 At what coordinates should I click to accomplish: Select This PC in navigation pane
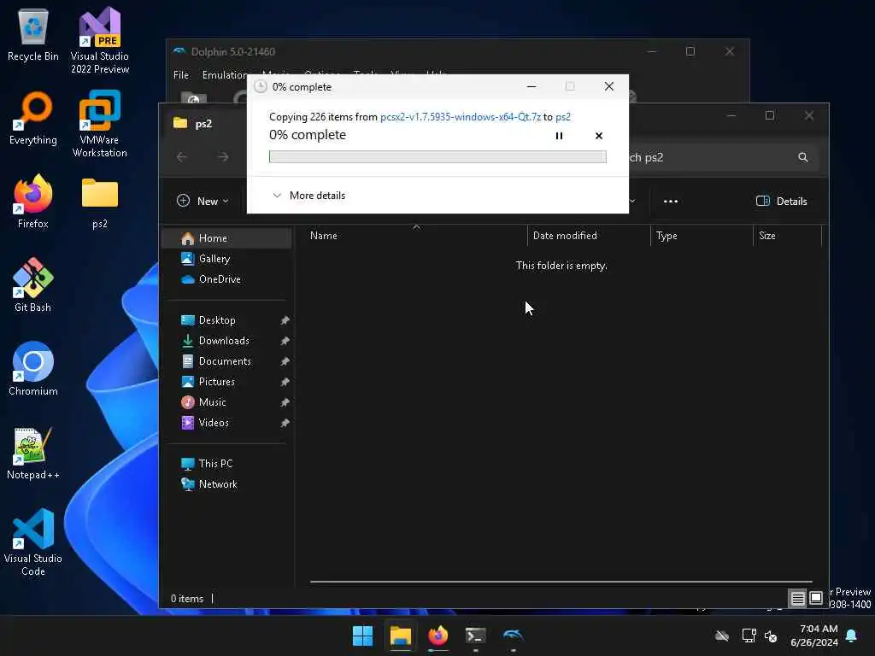(226, 464)
